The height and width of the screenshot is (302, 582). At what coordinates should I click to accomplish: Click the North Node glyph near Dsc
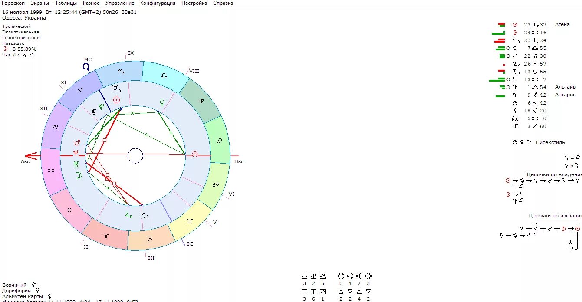[195, 154]
